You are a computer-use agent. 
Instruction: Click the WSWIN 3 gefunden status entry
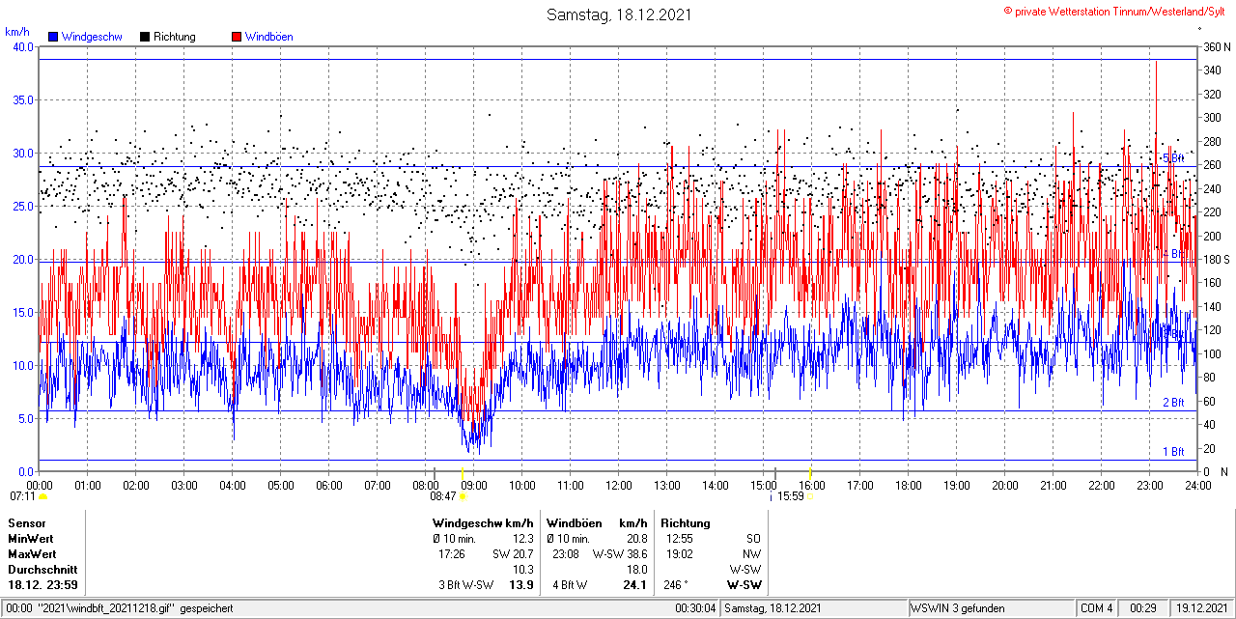[958, 608]
